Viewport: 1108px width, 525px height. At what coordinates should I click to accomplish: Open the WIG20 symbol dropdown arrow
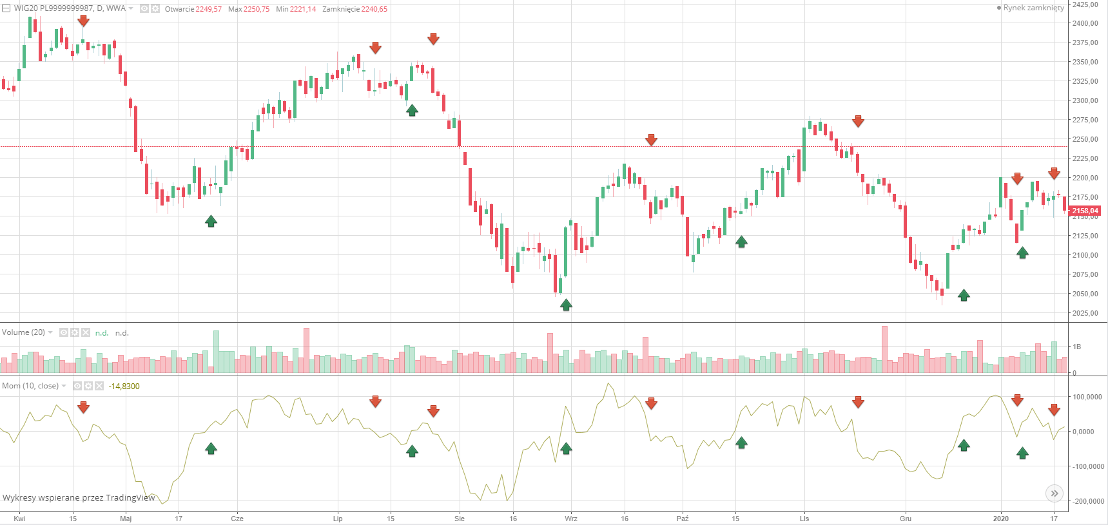point(131,9)
